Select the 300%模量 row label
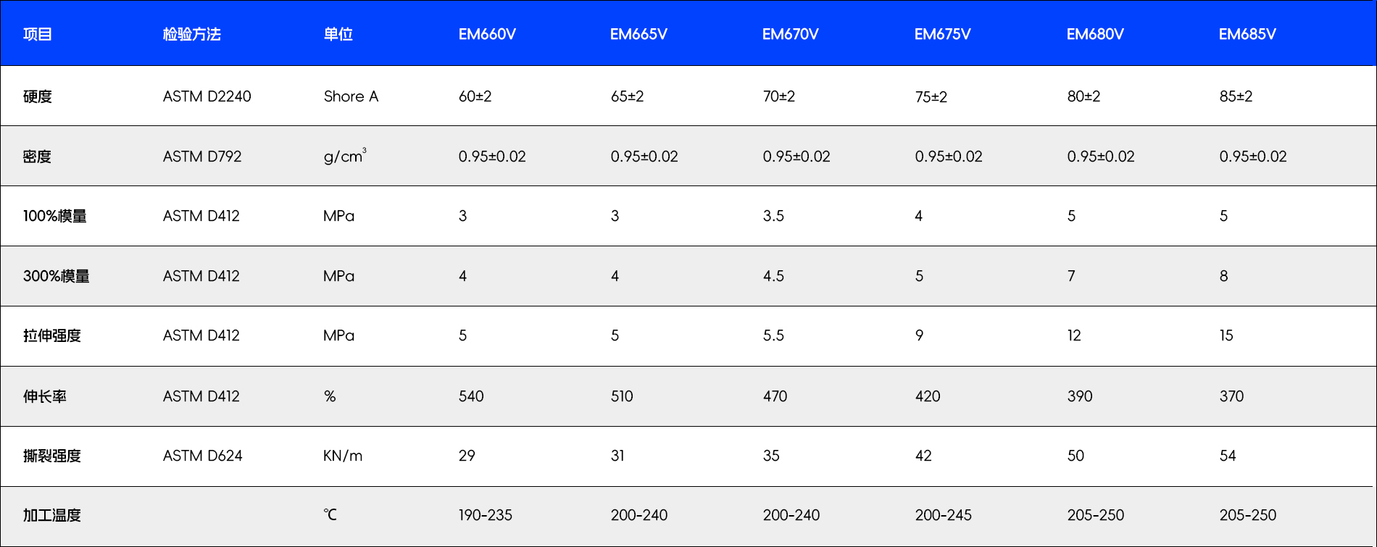Image resolution: width=1377 pixels, height=547 pixels. point(57,276)
